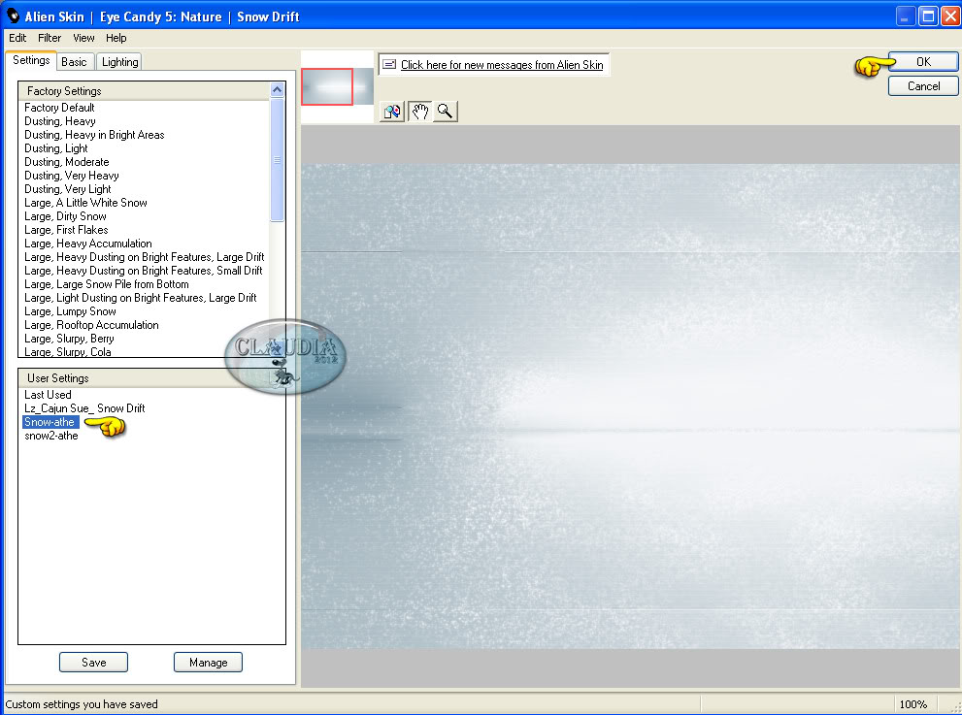Select the Large, Dirty Snow preset

[65, 215]
